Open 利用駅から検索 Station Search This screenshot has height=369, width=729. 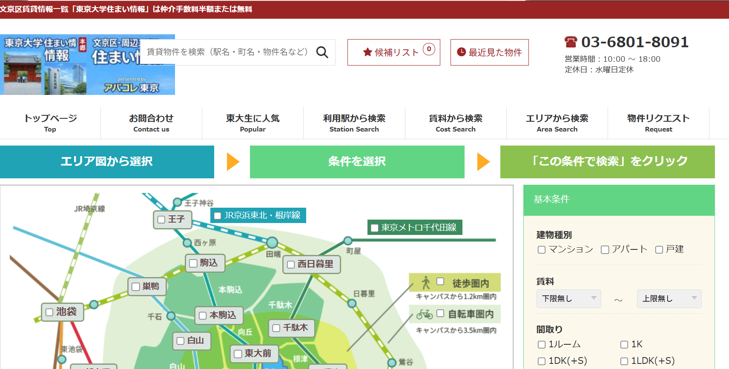tap(354, 123)
